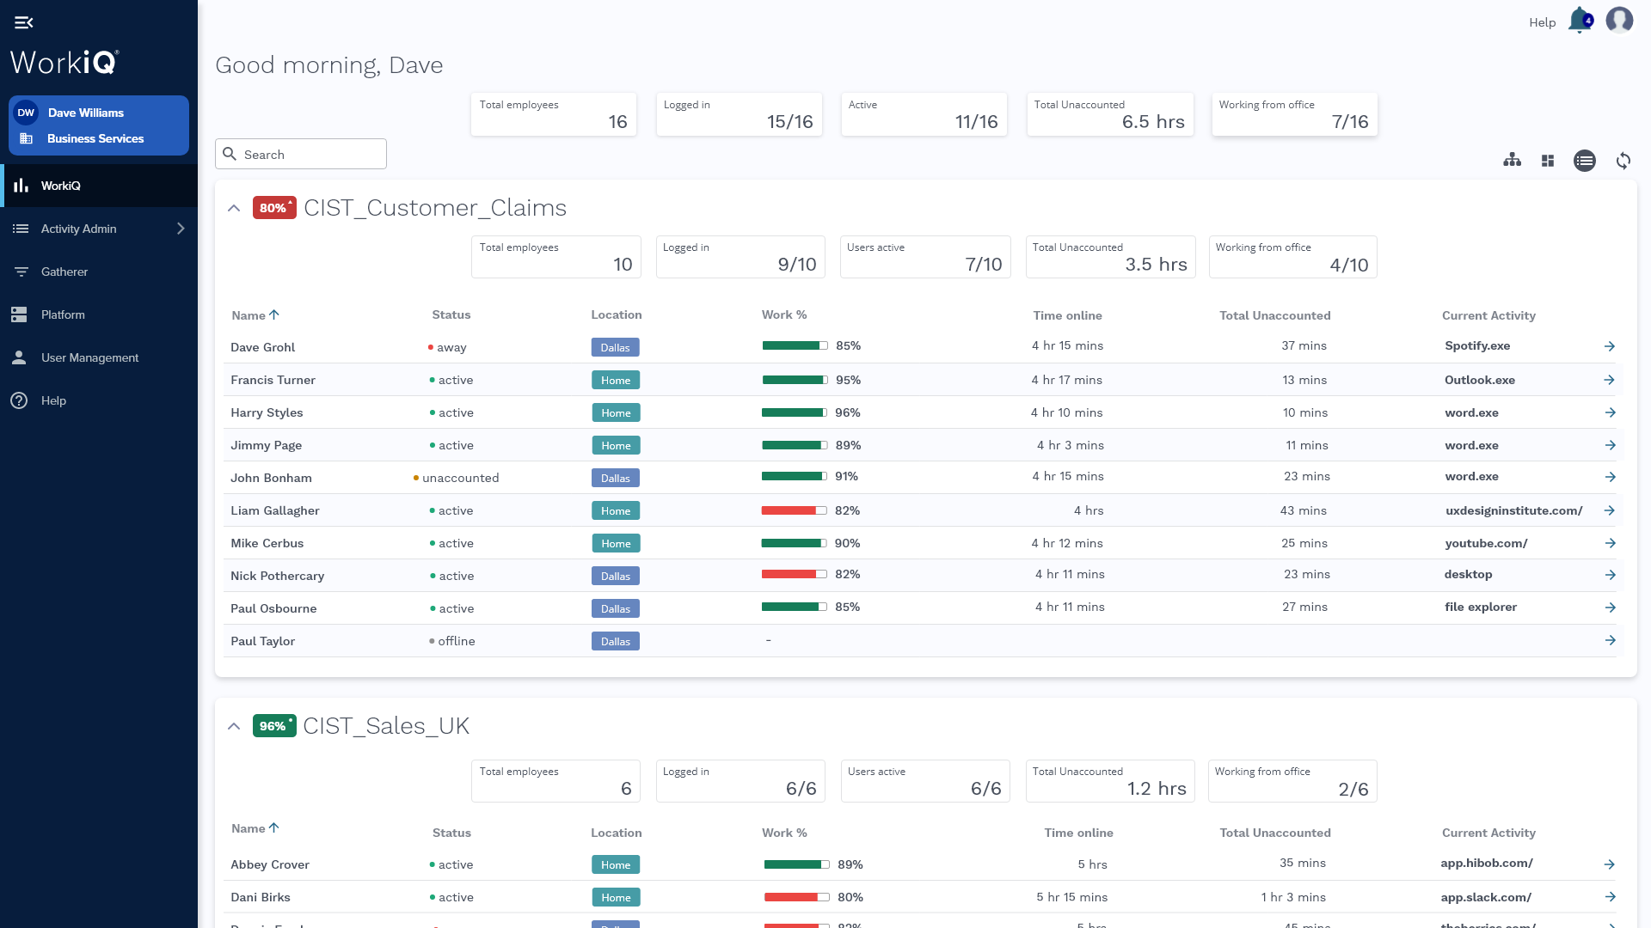Collapse the CIST_Sales_UK section
Screen dimensions: 1651x928
234,726
